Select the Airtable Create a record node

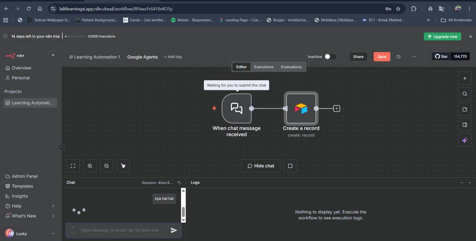301,108
